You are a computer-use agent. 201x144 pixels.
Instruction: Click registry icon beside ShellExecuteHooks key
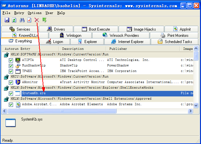coord(6,88)
